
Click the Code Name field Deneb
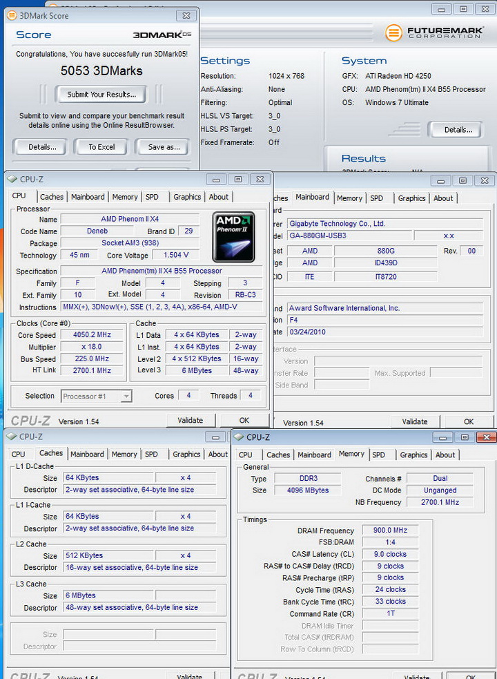point(97,231)
